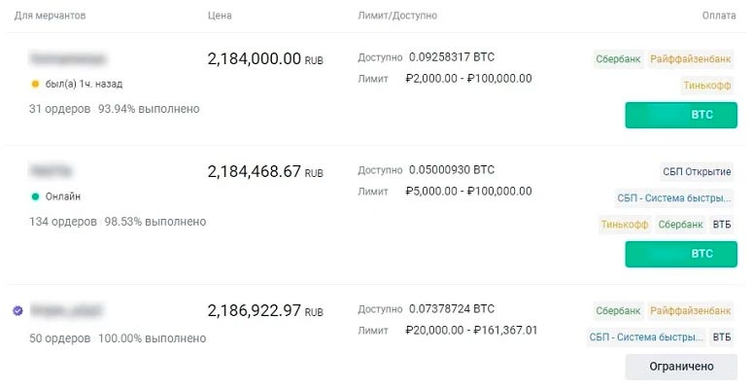Click the Лимит/Доступно column header

coord(397,17)
